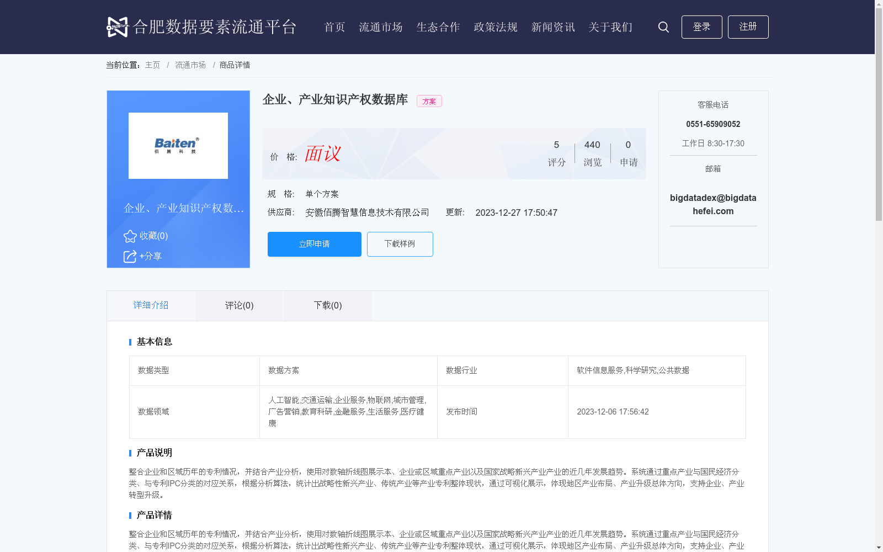Click the 收藏(0) favorite label
883x552 pixels.
click(x=153, y=236)
